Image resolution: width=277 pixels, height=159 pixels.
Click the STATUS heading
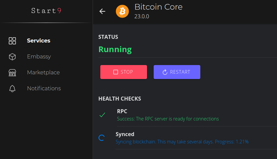[108, 37]
